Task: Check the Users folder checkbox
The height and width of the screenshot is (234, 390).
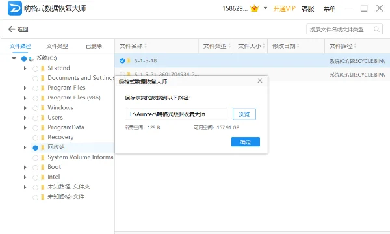Action: [35, 118]
